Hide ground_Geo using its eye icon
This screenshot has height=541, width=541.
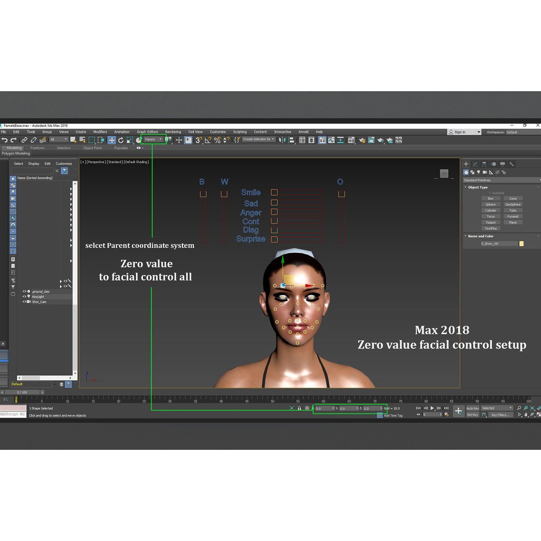pyautogui.click(x=24, y=292)
